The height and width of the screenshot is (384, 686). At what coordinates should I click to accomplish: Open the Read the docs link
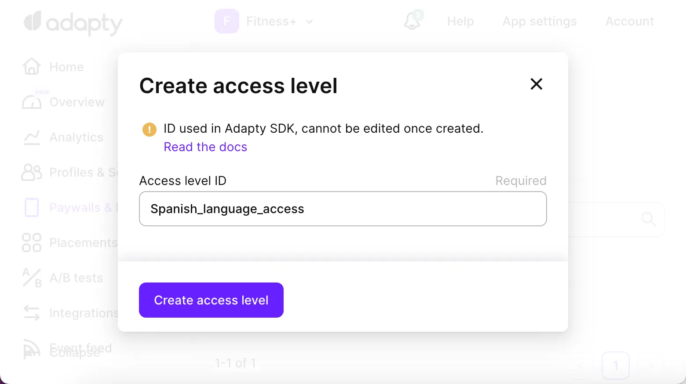(205, 147)
